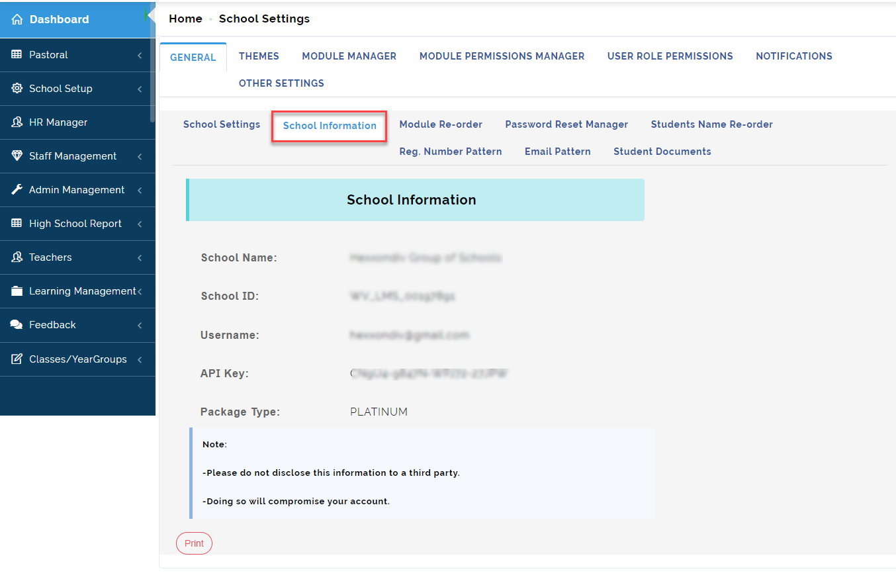Viewport: 896px width, 585px height.
Task: Click the Teachers person icon
Action: coord(17,257)
